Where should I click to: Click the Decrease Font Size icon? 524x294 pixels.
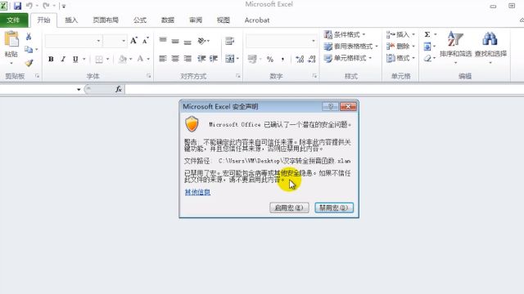[146, 41]
